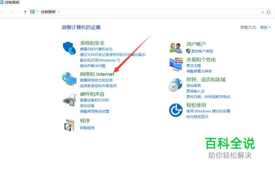Click the 卸载程序 link
Screen dimensions: 275x173
coord(87,128)
